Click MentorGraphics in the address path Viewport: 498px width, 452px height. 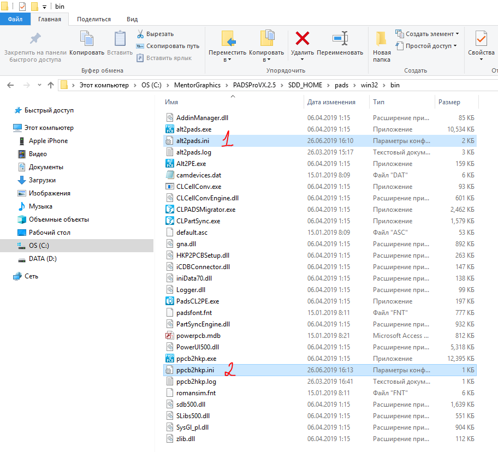tap(197, 85)
